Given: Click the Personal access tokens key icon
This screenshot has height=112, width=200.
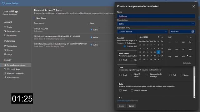Looking at the screenshot, I should pyautogui.click(x=5, y=65).
